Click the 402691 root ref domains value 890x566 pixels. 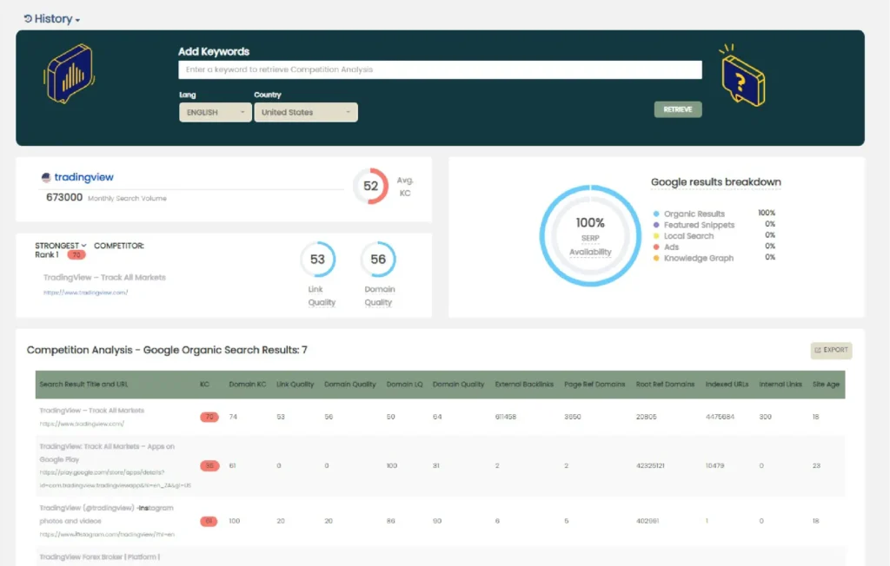648,521
